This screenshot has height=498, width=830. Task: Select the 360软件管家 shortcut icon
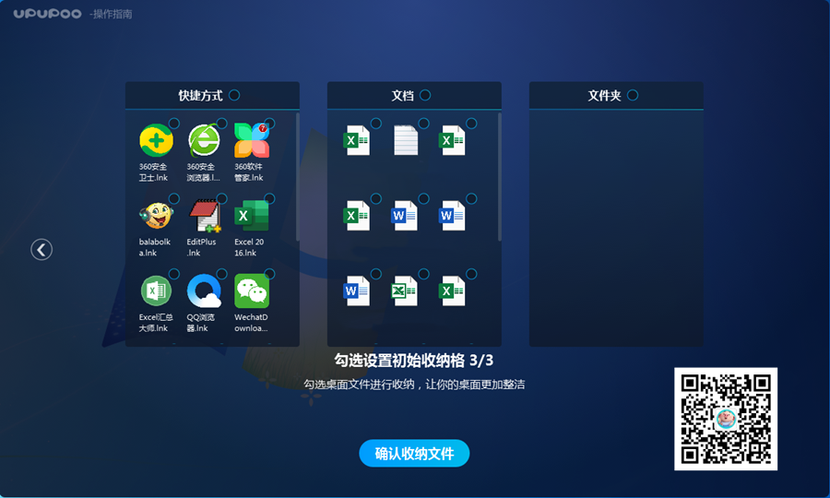coord(252,140)
